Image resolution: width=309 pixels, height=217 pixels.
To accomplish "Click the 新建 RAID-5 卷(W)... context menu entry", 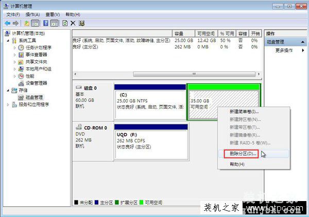I will click(x=254, y=143).
